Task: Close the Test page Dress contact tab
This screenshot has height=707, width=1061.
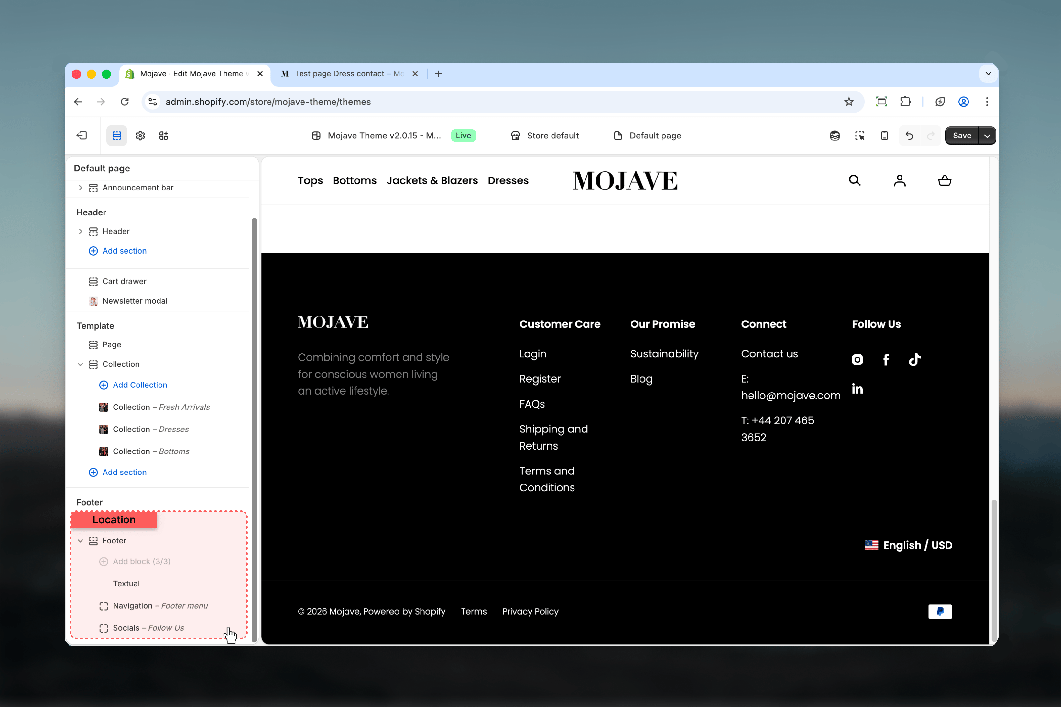Action: [x=415, y=73]
